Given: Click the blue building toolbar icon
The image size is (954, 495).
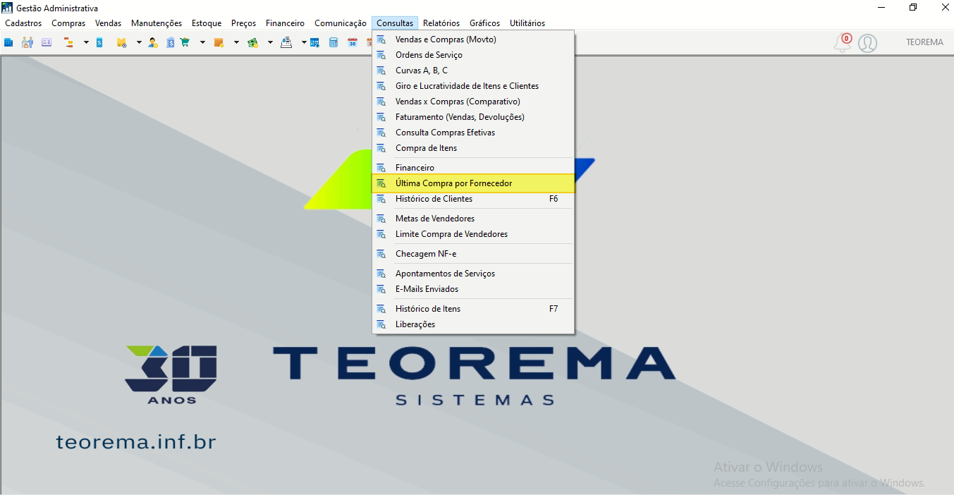Looking at the screenshot, I should click(x=8, y=42).
